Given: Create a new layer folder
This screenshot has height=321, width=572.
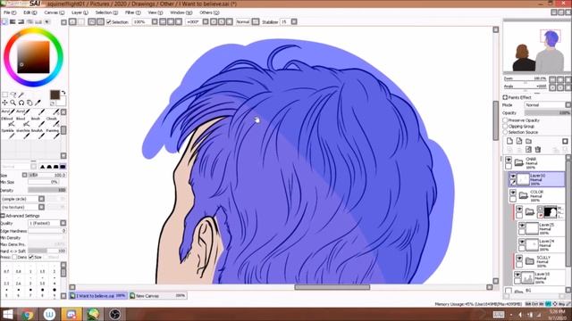Looking at the screenshot, I should click(x=528, y=141).
